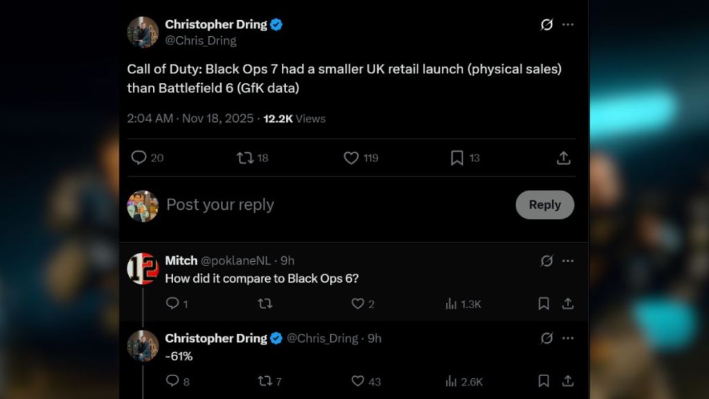
Task: Click the share icon on the -61% reply
Action: 568,382
